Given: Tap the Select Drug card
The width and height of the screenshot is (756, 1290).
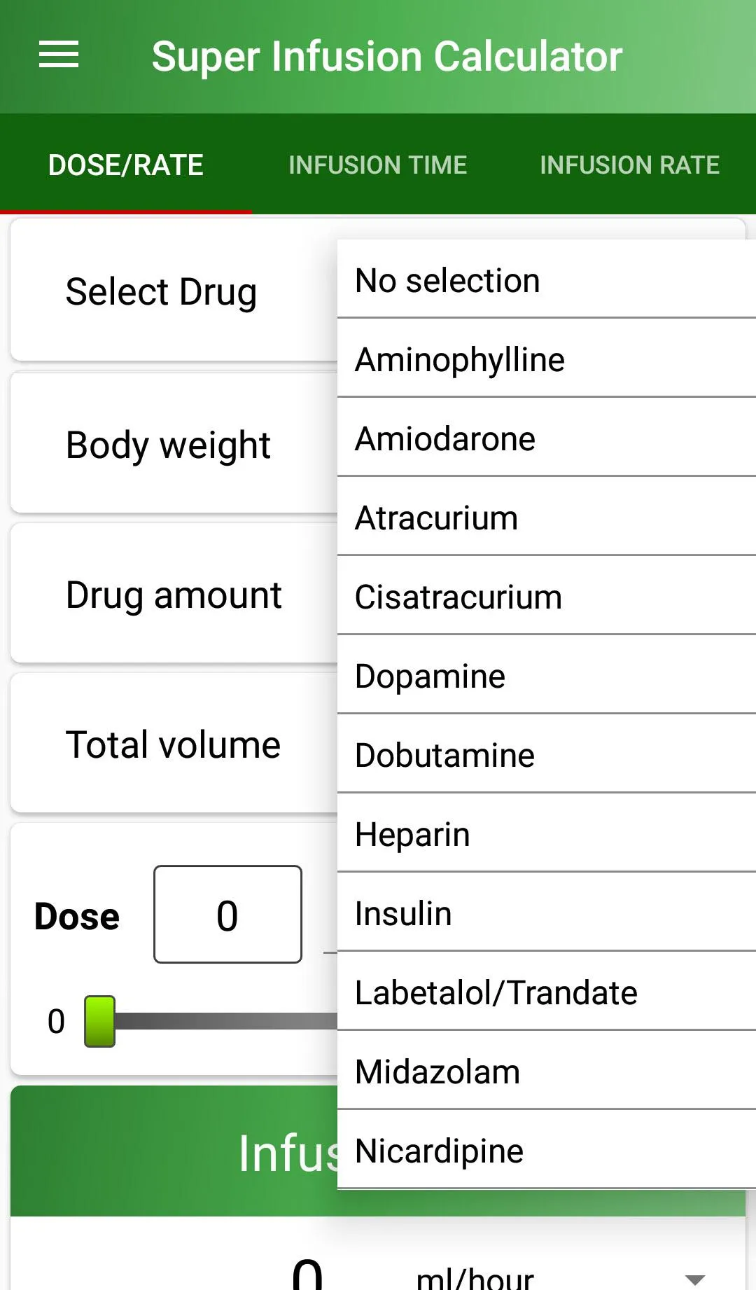Looking at the screenshot, I should pos(174,291).
